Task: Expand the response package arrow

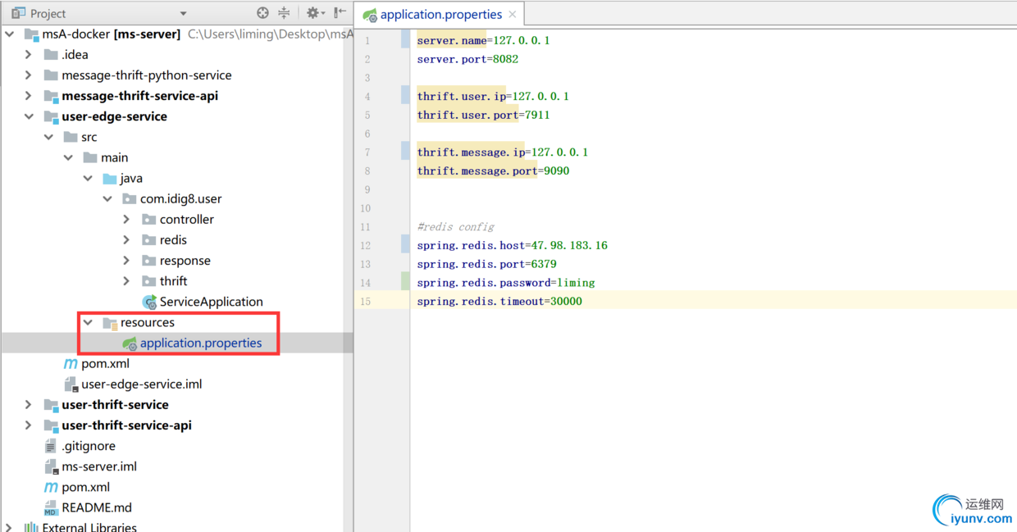Action: [127, 261]
